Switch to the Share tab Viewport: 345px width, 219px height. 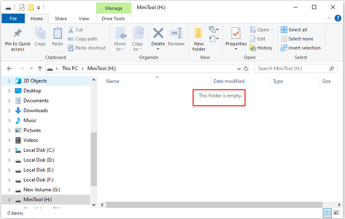pos(61,19)
